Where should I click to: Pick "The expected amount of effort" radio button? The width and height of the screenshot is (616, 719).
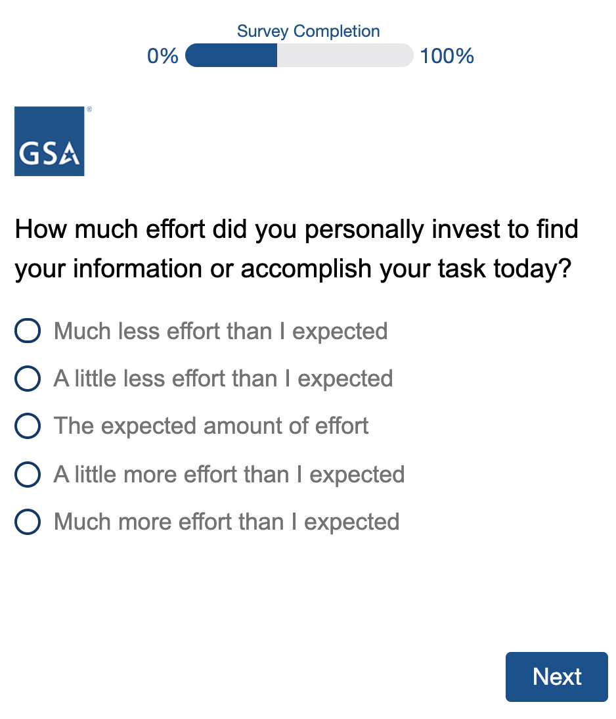click(28, 427)
